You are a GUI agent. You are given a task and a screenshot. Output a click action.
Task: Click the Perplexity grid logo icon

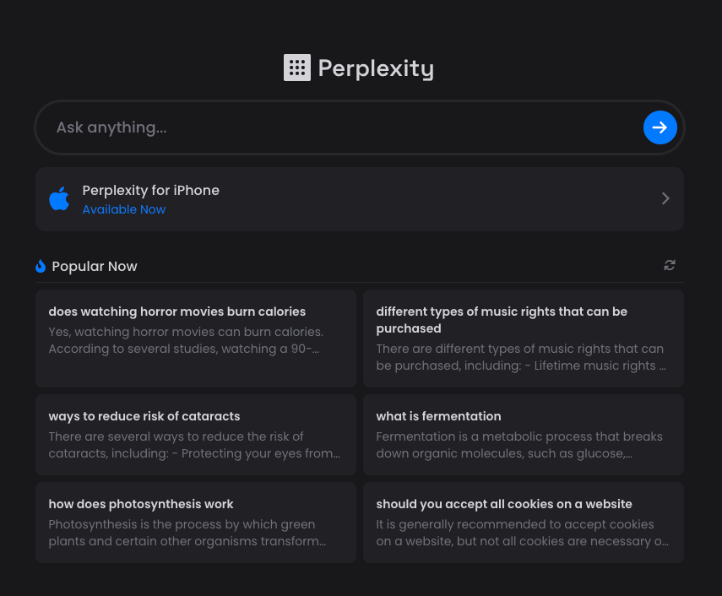coord(297,68)
